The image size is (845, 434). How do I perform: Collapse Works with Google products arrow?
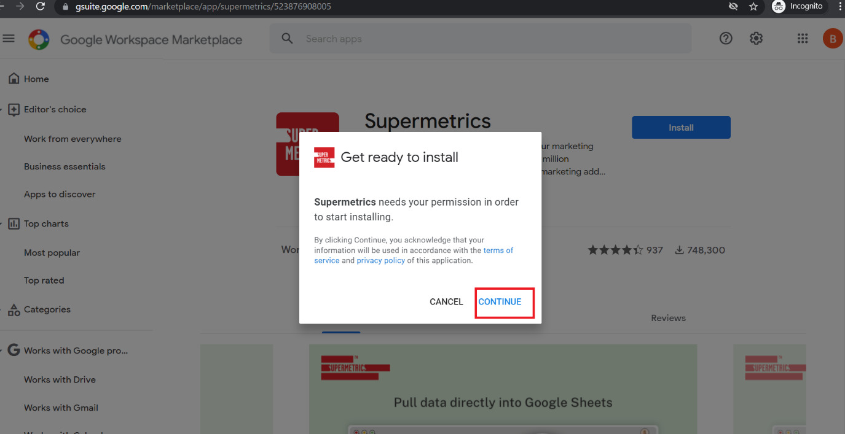click(x=2, y=351)
